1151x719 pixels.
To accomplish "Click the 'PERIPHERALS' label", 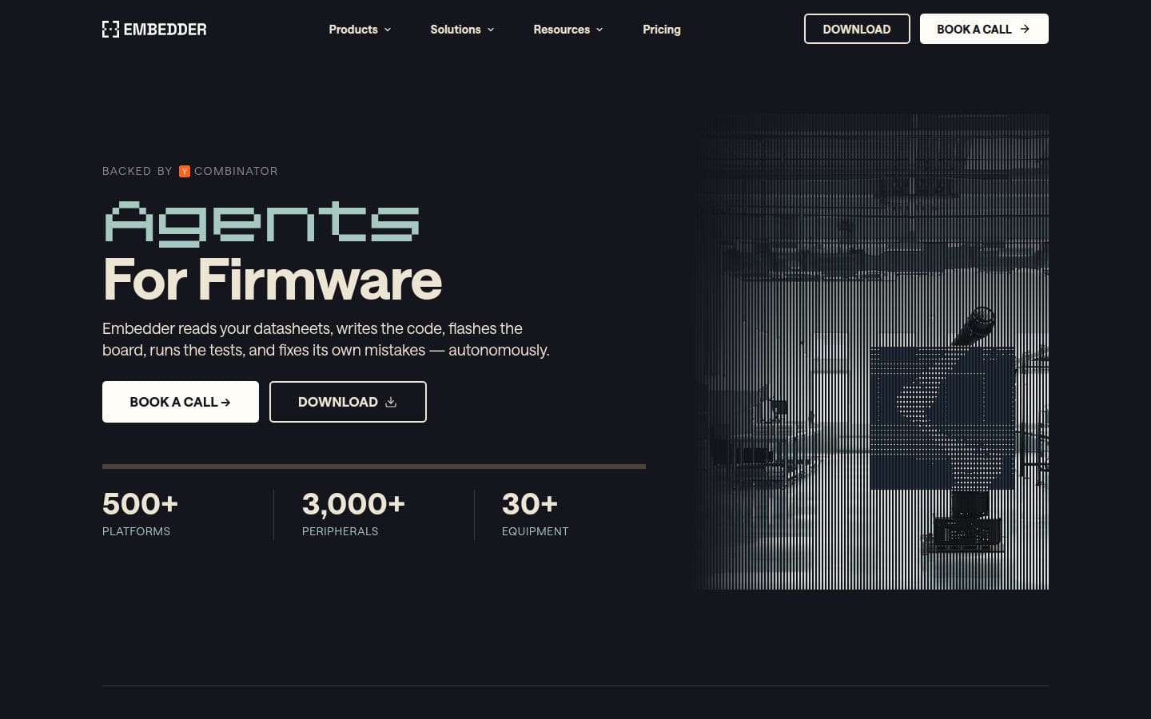I will pos(340,531).
